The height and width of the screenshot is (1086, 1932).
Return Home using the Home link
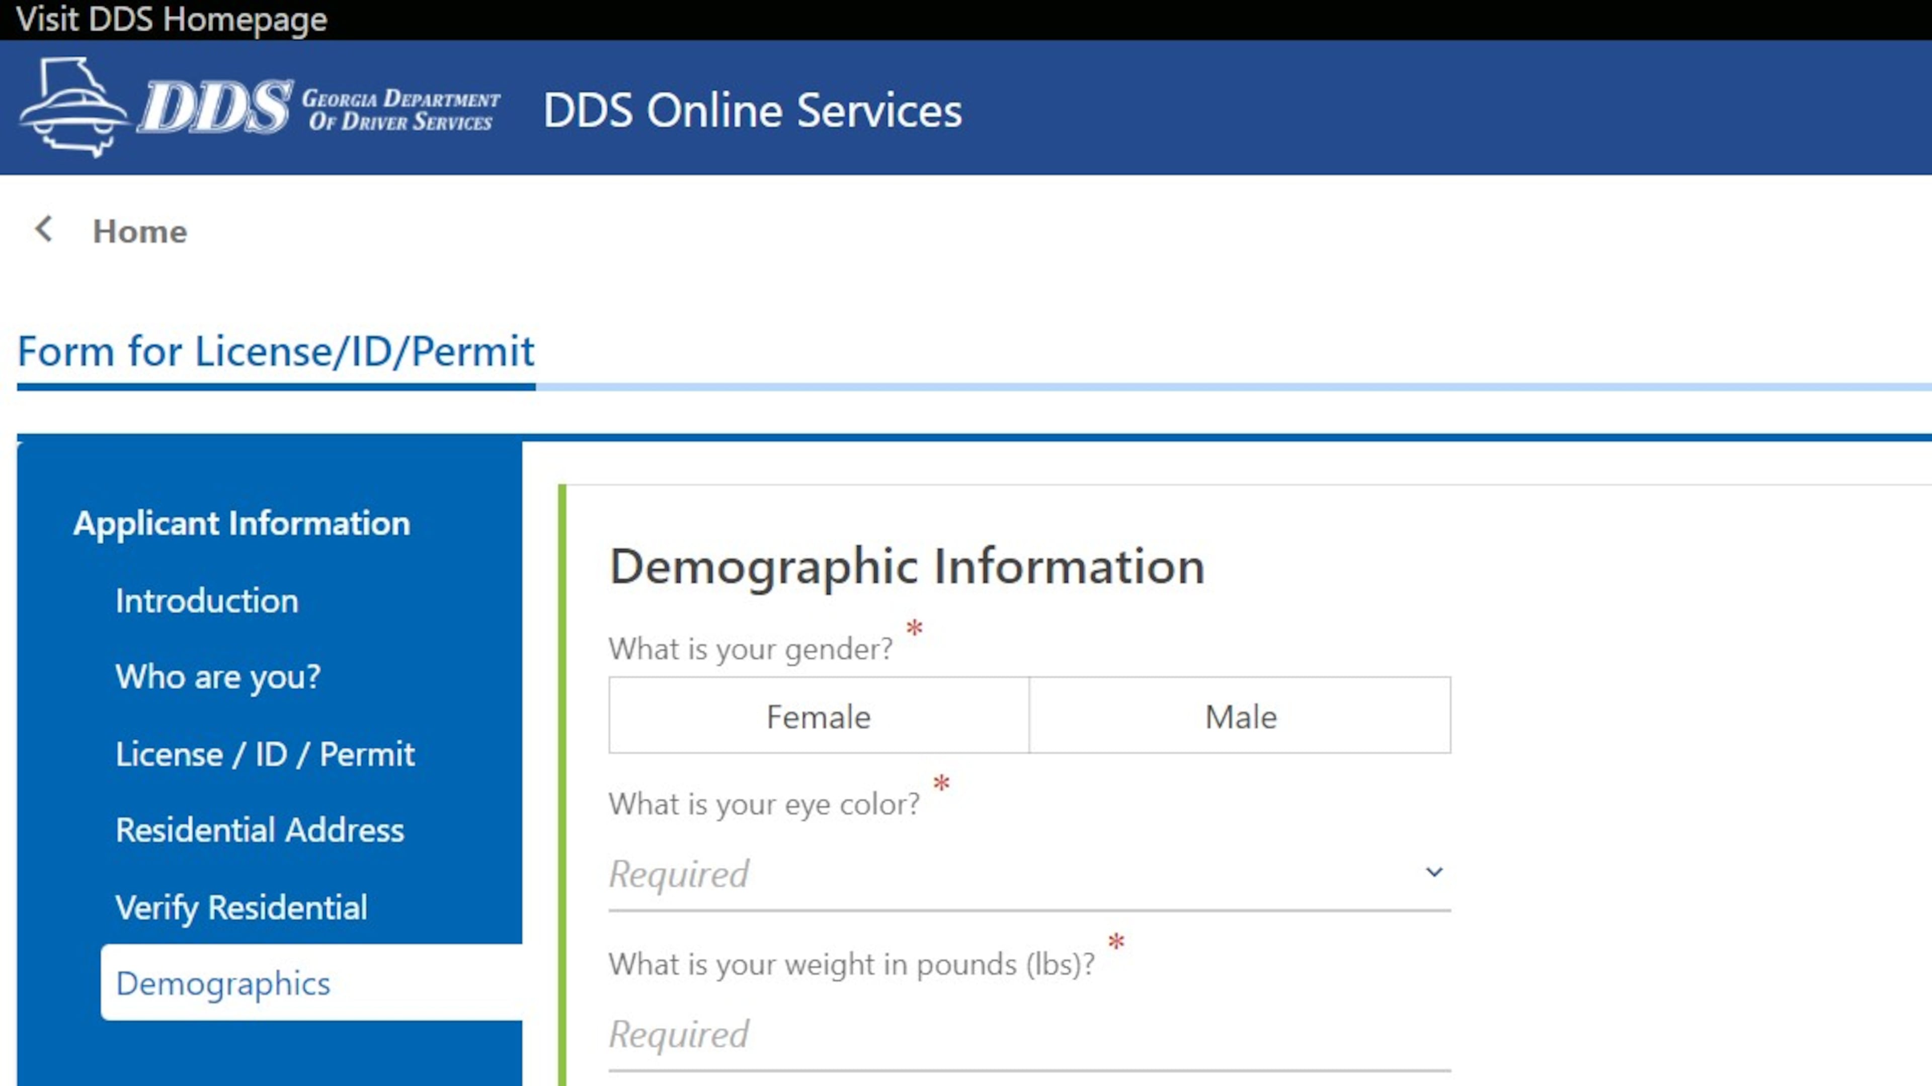coord(139,230)
